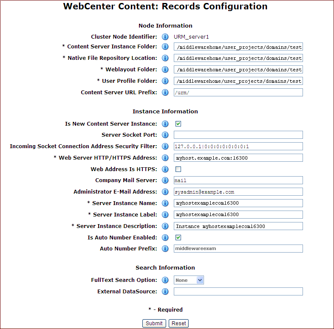Open info icon for Auto Number Prefix
This screenshot has width=334, height=329.
[165, 249]
